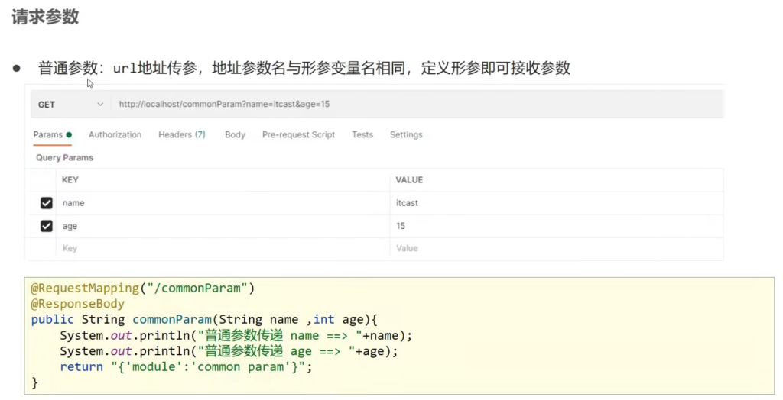
Task: Click the green dot beside Params
Action: 69,135
